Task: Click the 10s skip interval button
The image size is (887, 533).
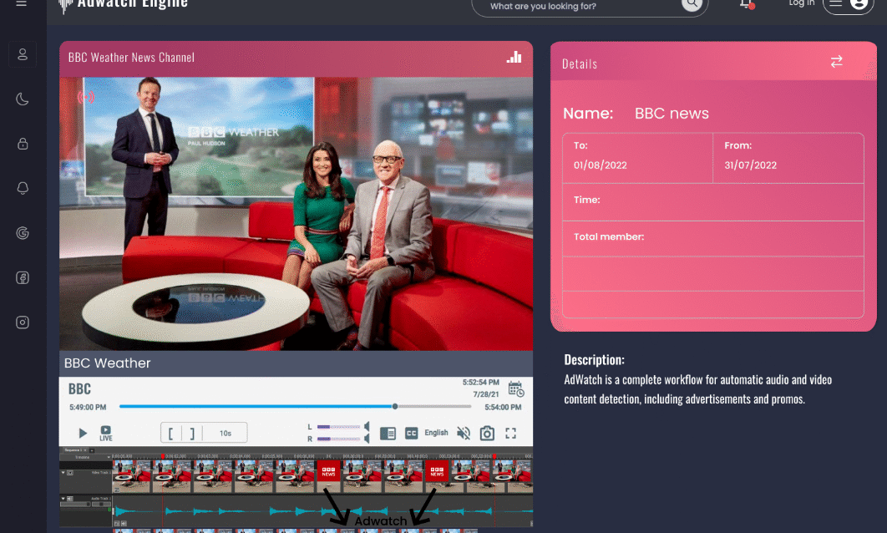Action: coord(226,434)
